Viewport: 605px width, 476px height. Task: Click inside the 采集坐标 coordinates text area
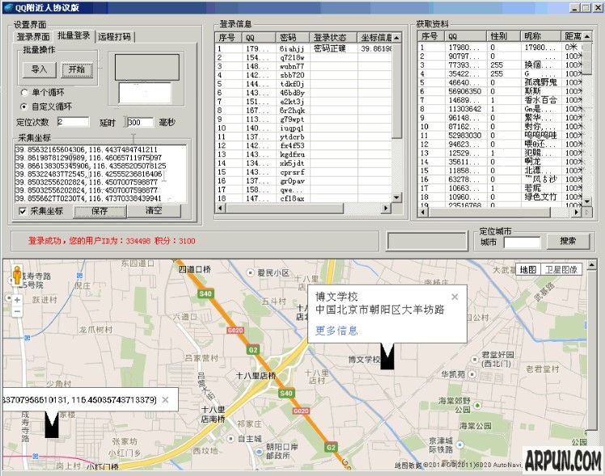pos(100,174)
